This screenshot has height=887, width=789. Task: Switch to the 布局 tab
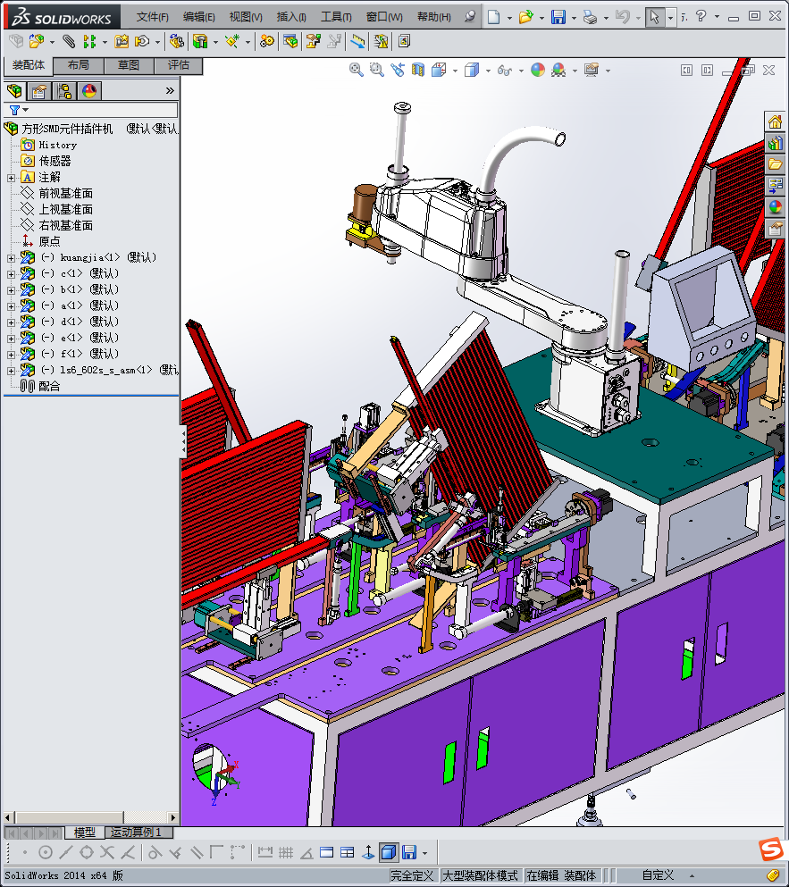[x=79, y=65]
